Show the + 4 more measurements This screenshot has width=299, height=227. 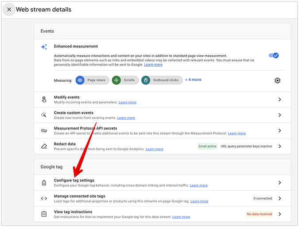click(x=193, y=79)
